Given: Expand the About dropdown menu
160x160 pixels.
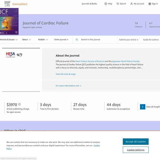Looking at the screenshot, I should point(26,39).
